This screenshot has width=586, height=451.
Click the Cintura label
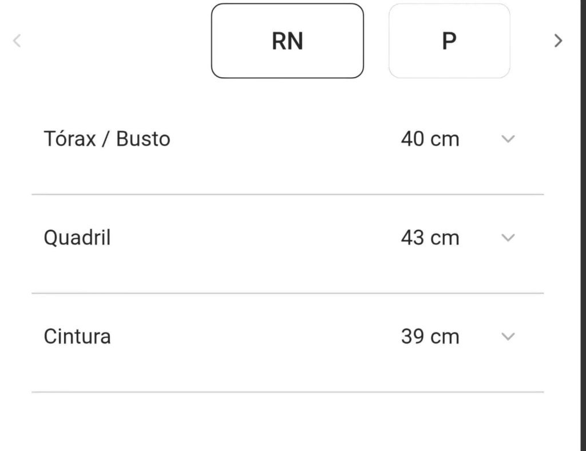pyautogui.click(x=77, y=337)
